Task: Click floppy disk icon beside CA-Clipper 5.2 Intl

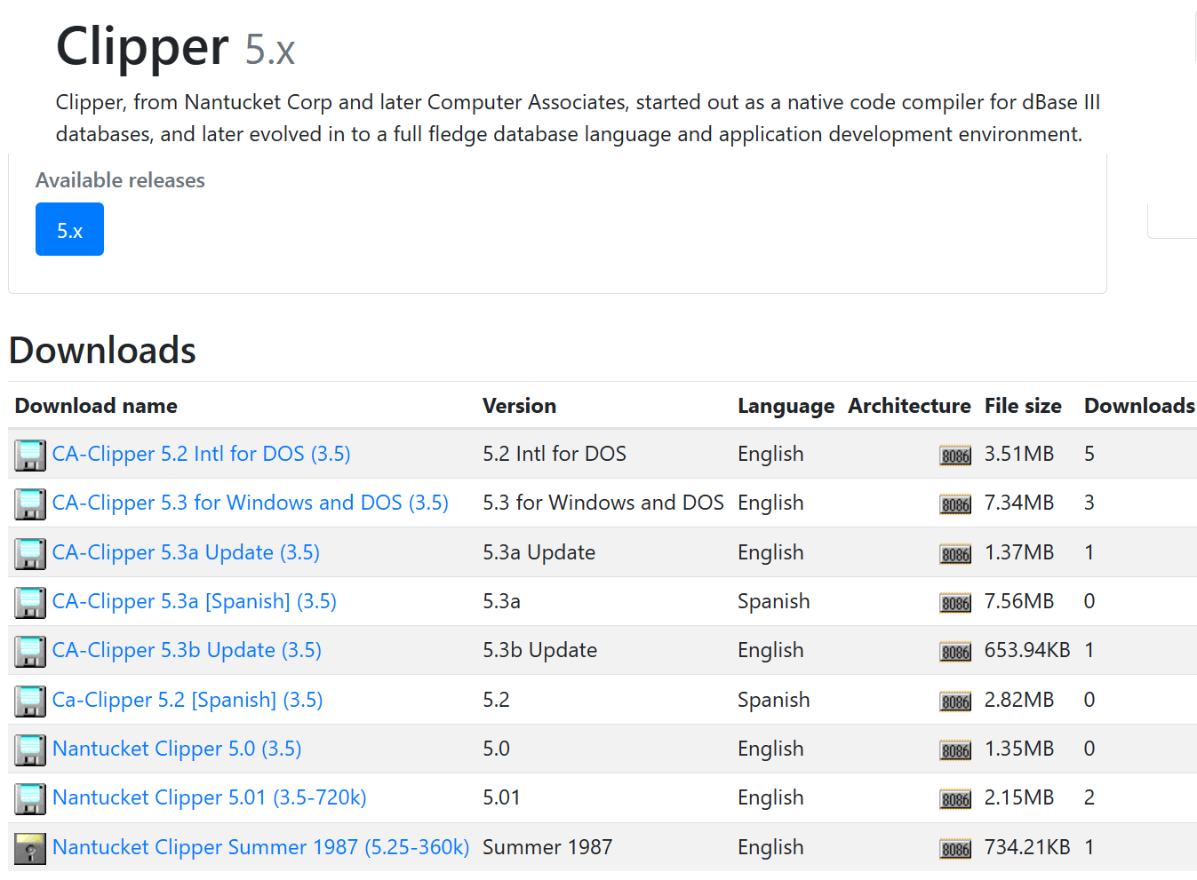Action: click(30, 455)
